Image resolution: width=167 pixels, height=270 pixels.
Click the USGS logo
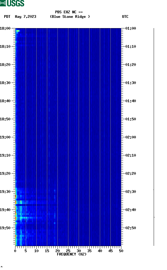(x=12, y=3)
